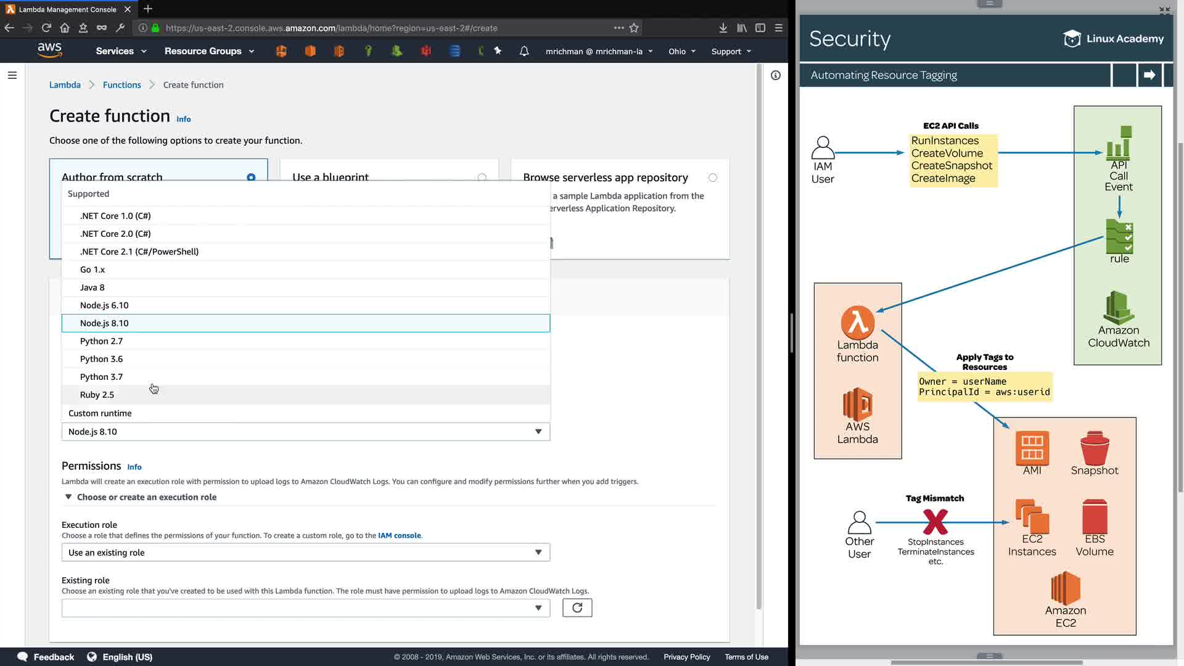The width and height of the screenshot is (1184, 666).
Task: Reload the page with browser refresh icon
Action: [46, 28]
